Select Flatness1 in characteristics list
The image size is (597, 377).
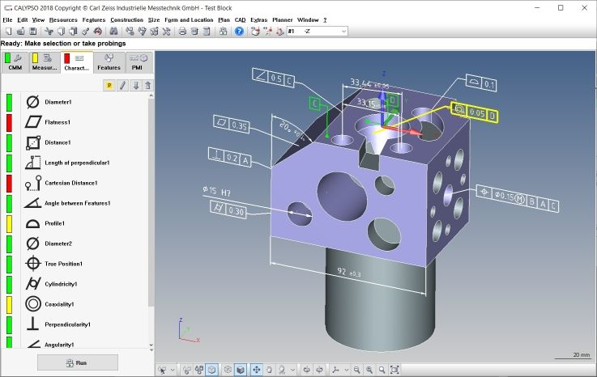point(58,122)
